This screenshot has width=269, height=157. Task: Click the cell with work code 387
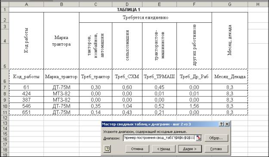coord(26,100)
